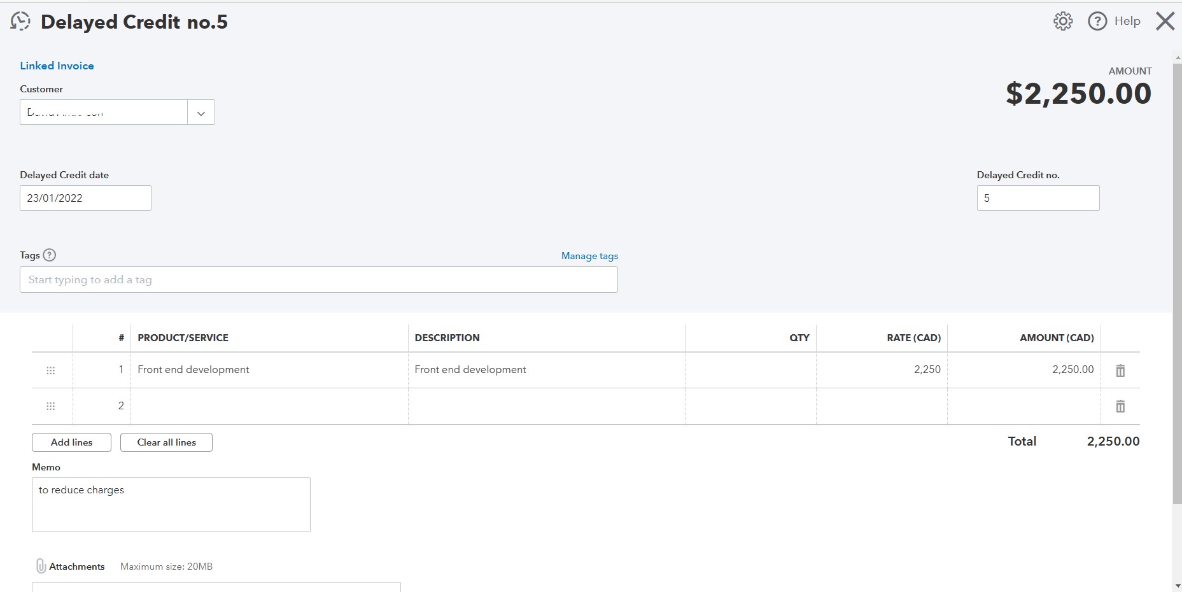This screenshot has width=1182, height=592.
Task: Click the Attachments paperclip icon
Action: pos(41,566)
